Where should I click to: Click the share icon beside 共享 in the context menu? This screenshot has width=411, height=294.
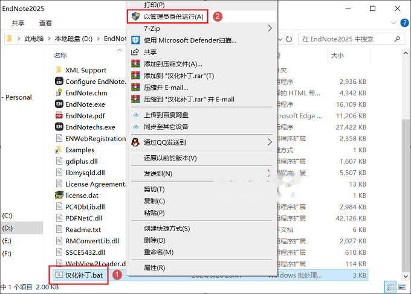(x=135, y=52)
